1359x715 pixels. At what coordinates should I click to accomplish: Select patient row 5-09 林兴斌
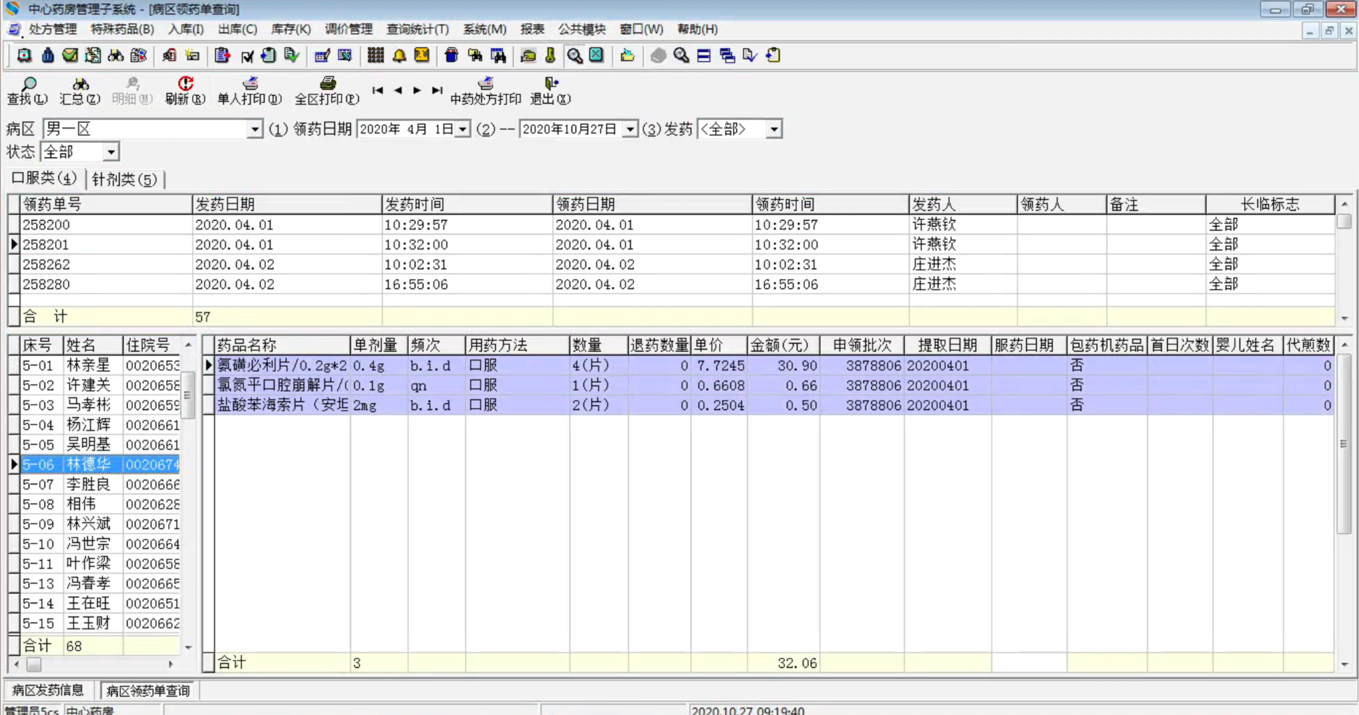[88, 524]
